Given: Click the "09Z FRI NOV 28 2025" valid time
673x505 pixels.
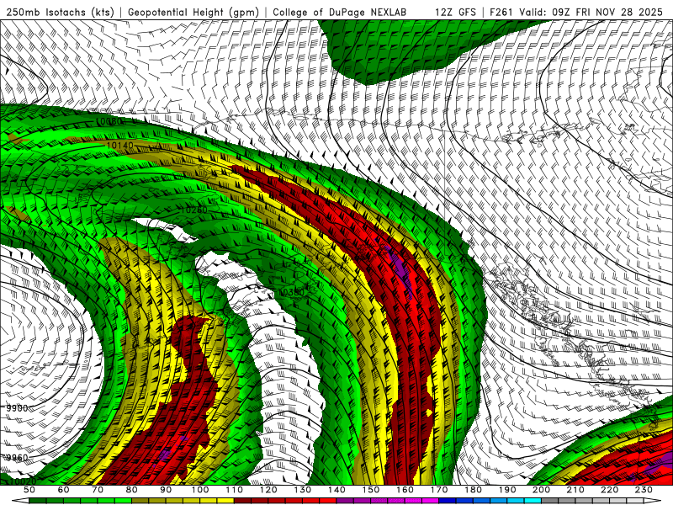Looking at the screenshot, I should [x=607, y=12].
